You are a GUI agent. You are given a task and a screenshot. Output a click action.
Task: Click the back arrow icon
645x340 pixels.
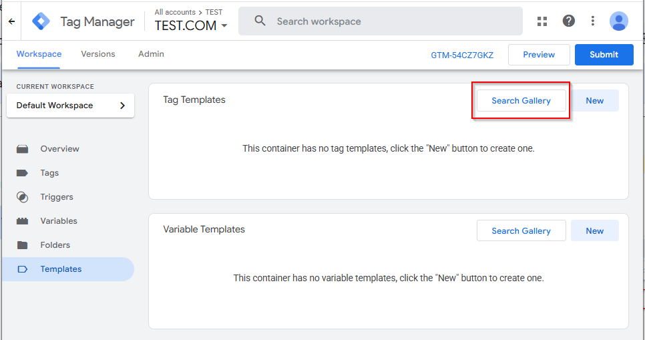(x=11, y=21)
